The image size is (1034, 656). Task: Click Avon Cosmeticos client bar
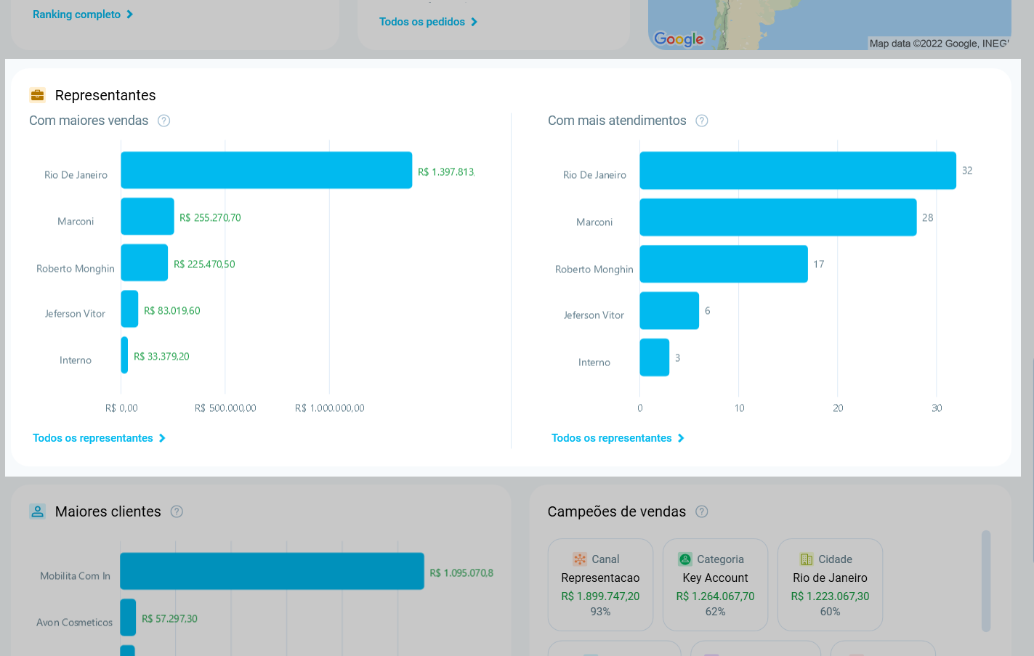[128, 617]
